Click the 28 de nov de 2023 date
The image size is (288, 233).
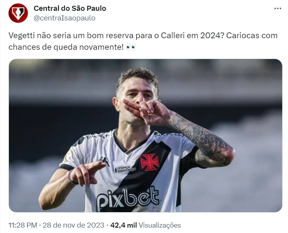(x=74, y=225)
